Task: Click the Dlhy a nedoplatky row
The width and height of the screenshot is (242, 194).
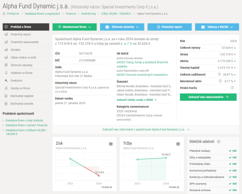Action: click(213, 158)
